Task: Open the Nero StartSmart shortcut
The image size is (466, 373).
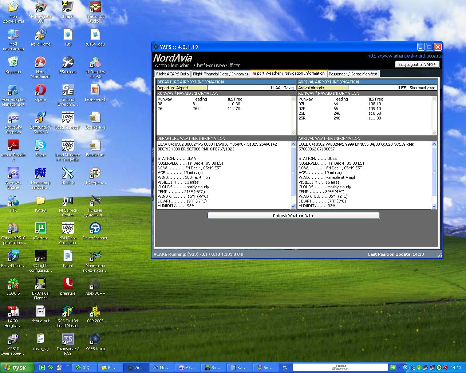Action: [40, 67]
